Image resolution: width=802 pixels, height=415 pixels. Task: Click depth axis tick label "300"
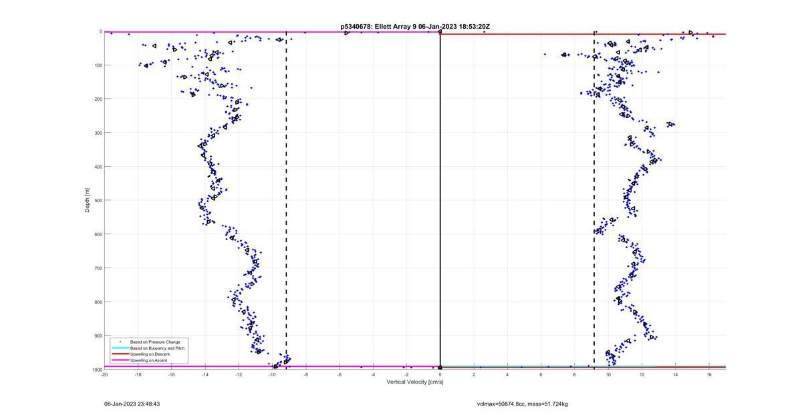point(98,133)
